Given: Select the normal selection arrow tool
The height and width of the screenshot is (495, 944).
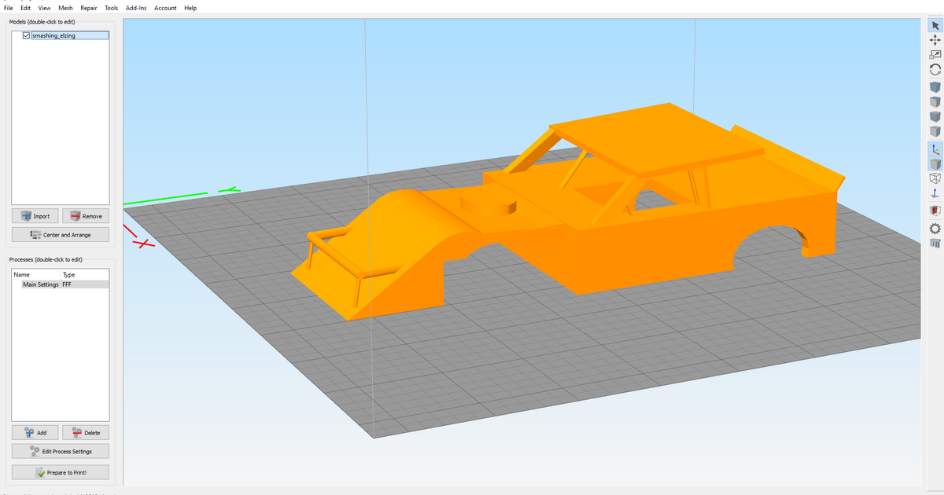Looking at the screenshot, I should pos(935,25).
